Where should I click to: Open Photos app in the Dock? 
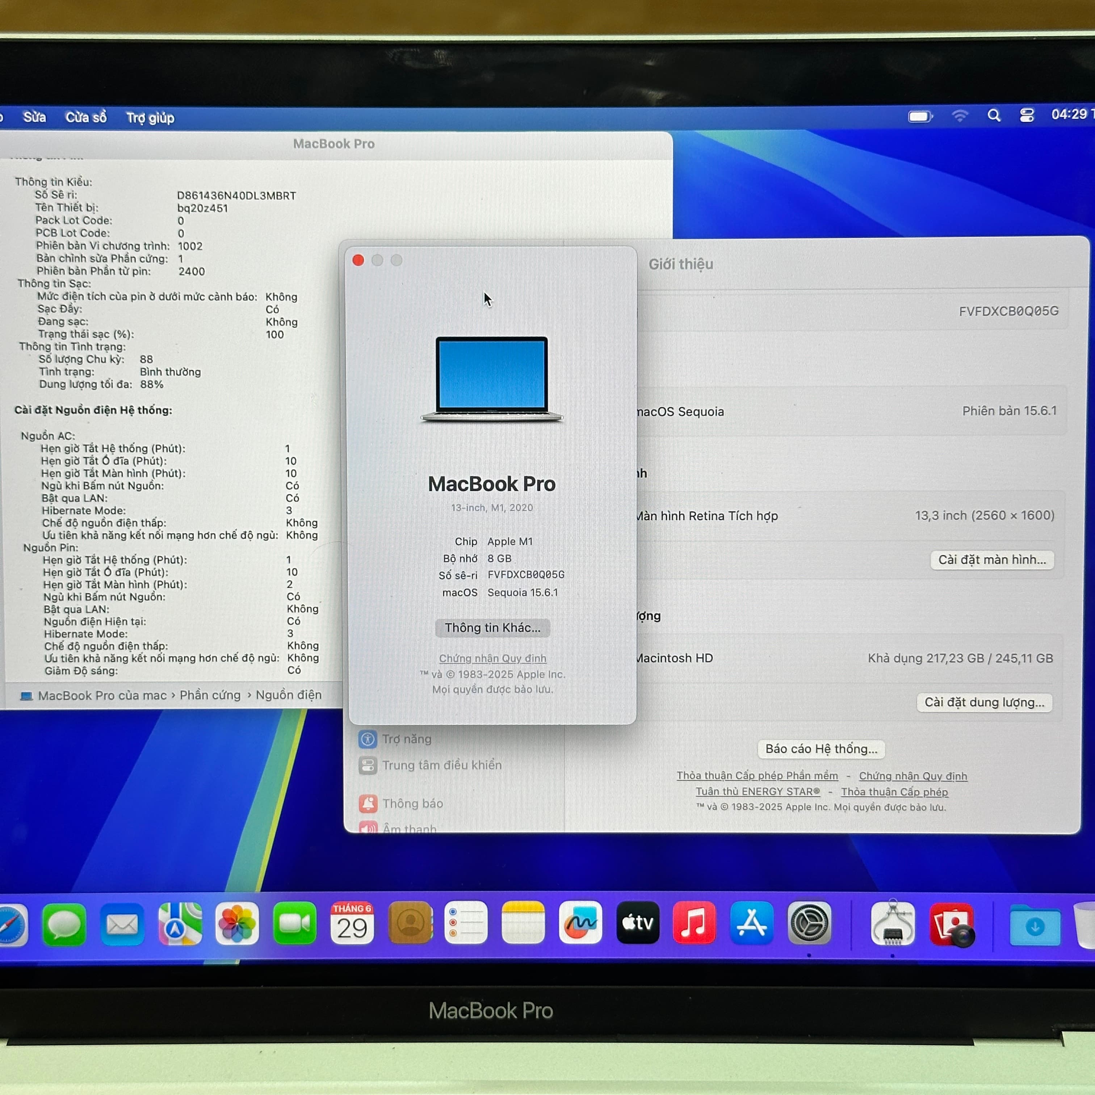[x=237, y=924]
